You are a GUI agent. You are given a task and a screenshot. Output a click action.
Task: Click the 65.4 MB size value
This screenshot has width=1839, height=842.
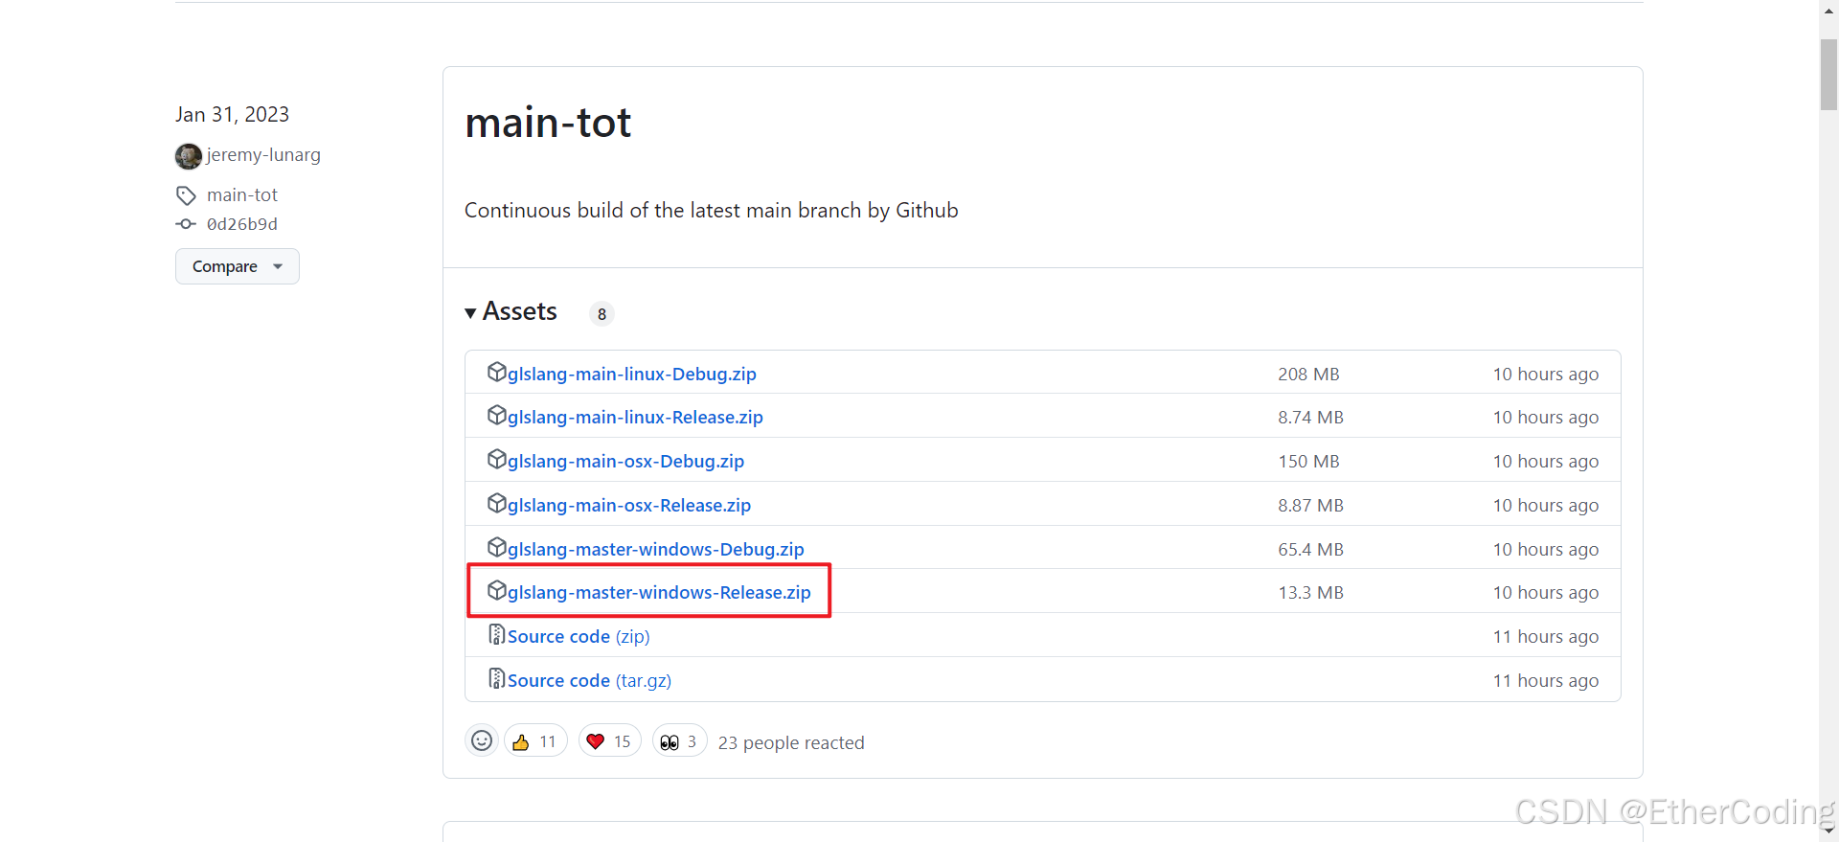click(x=1310, y=550)
